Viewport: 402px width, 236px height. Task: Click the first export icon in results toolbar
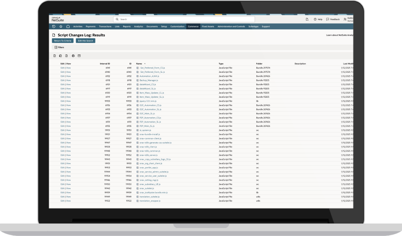pos(54,56)
